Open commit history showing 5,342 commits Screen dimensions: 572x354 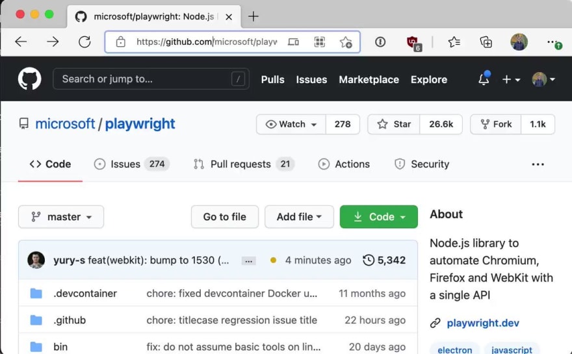(x=384, y=260)
